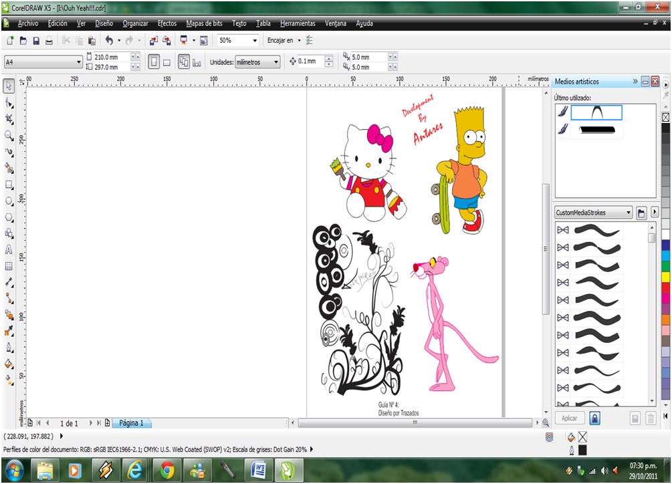Toggle apply layout to all pages
672x484 pixels.
[184, 62]
